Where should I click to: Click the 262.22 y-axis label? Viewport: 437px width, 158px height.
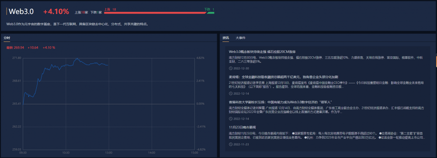coord(17,127)
